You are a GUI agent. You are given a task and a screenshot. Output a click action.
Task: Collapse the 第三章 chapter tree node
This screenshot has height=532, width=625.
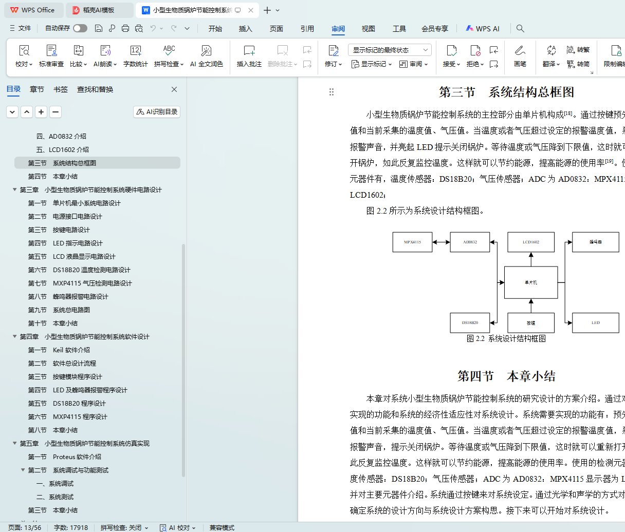coord(15,190)
